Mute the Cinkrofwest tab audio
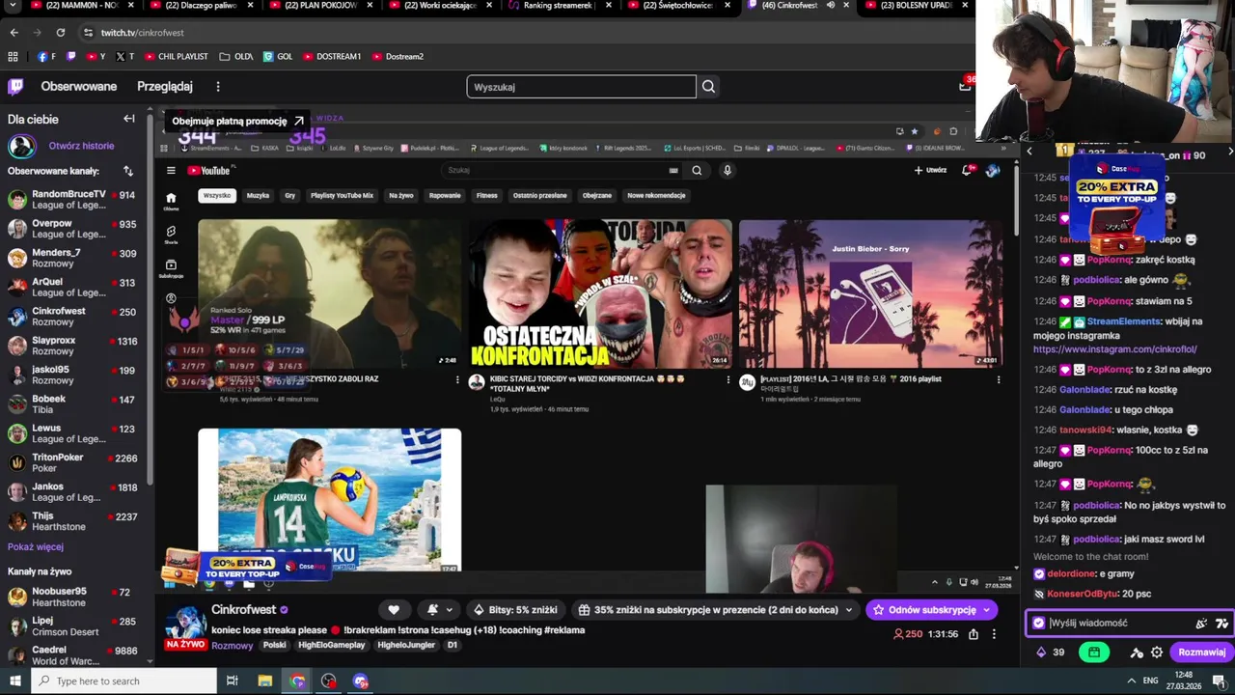 pyautogui.click(x=831, y=5)
